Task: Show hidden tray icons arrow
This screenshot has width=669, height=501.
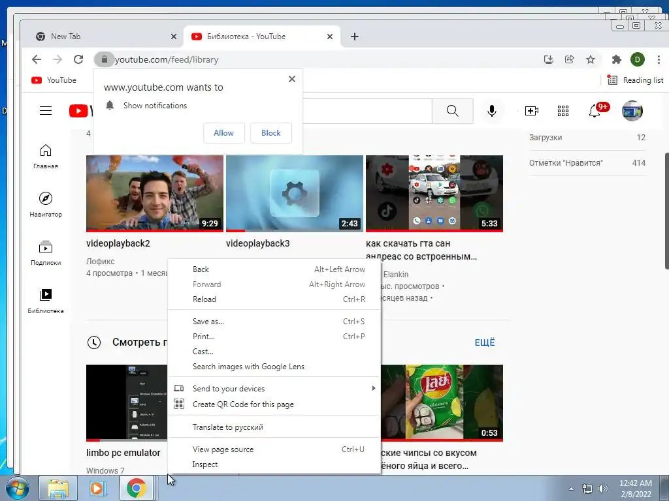Action: [571, 489]
